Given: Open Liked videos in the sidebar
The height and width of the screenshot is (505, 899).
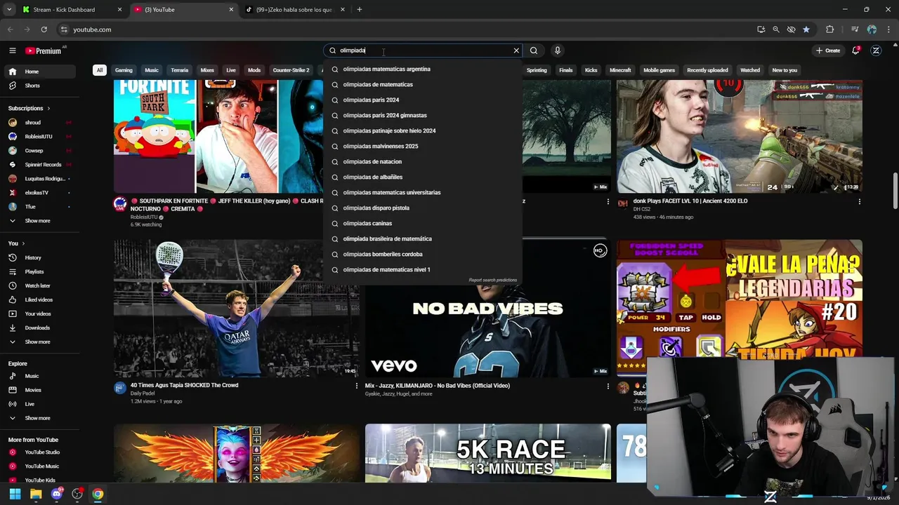Looking at the screenshot, I should click(41, 299).
